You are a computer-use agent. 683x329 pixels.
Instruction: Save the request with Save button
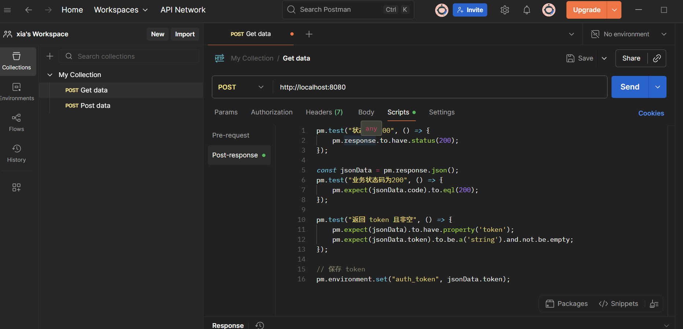point(580,58)
